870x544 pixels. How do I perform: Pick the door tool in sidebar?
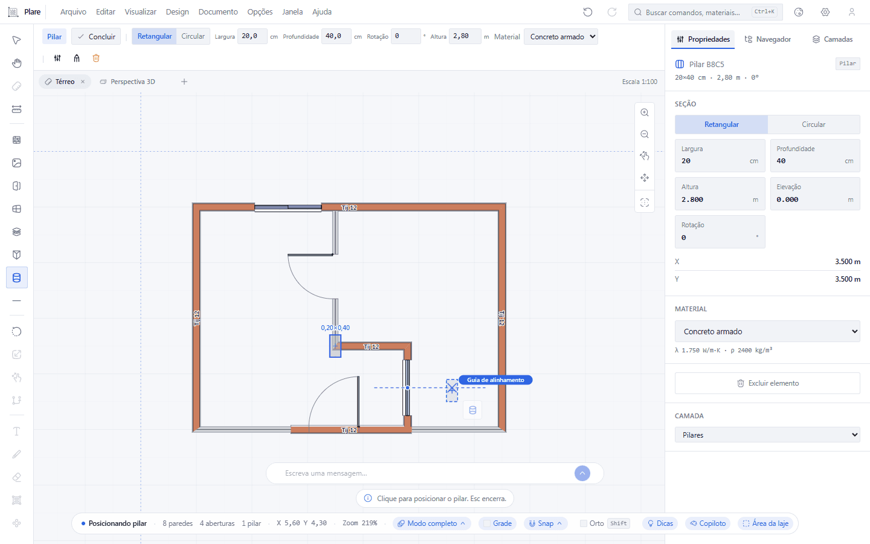16,186
